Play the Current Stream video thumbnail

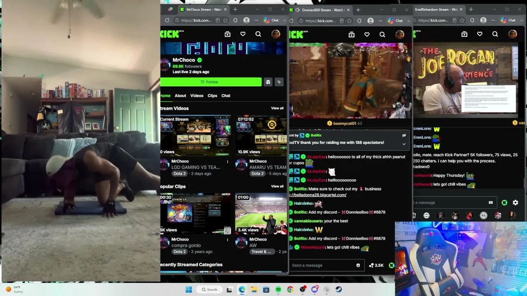[196, 136]
